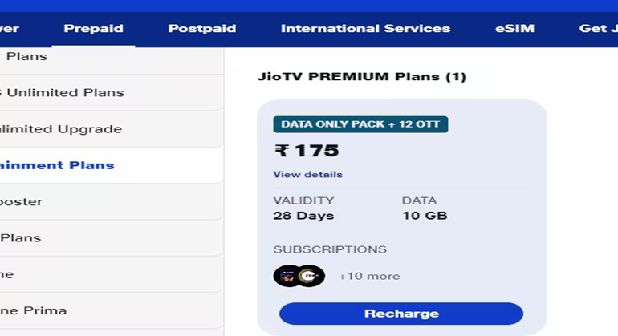Click the JioTV PREMIUM Plans heading
The width and height of the screenshot is (618, 336).
click(x=361, y=76)
